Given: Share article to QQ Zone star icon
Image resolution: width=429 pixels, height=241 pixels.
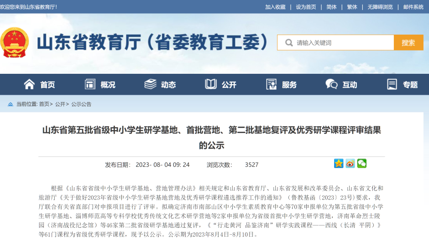Looking at the screenshot, I should pos(339,164).
